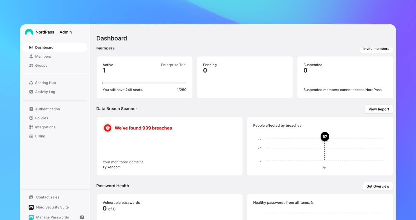The image size is (416, 220).
Task: Click 'People affected by breaches' heading
Action: click(x=277, y=126)
